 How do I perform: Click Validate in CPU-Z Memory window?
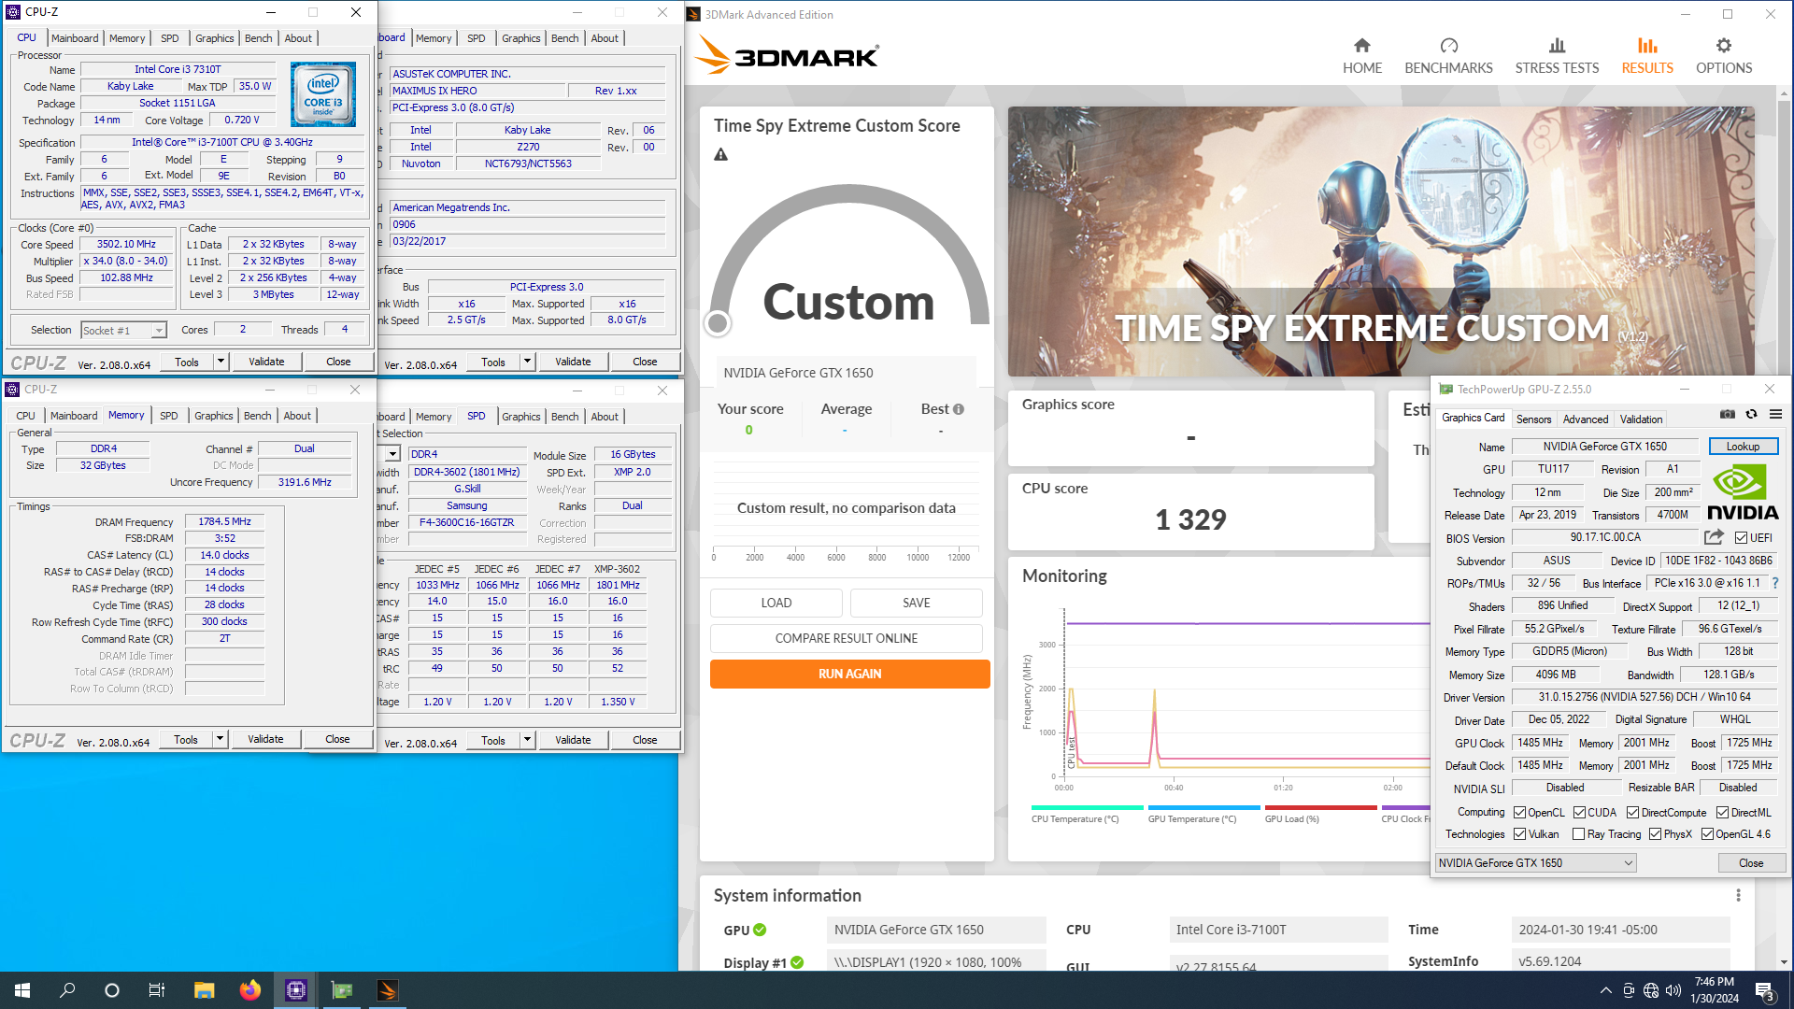[x=265, y=739]
